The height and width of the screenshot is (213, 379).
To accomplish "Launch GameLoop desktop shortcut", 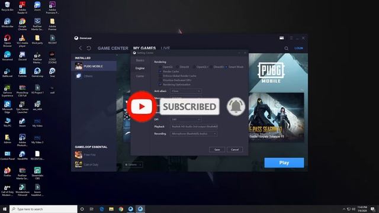I will (37, 73).
